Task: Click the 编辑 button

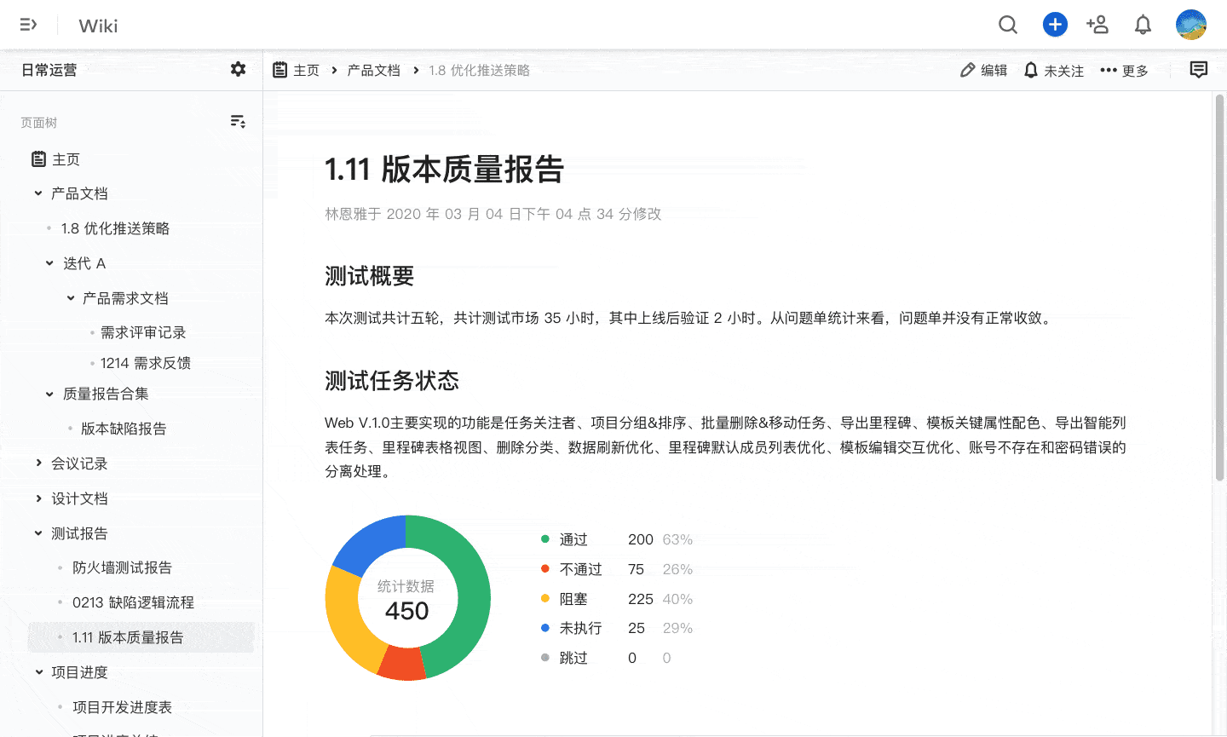Action: [x=983, y=71]
